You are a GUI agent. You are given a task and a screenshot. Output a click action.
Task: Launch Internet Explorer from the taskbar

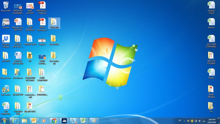tap(14, 121)
